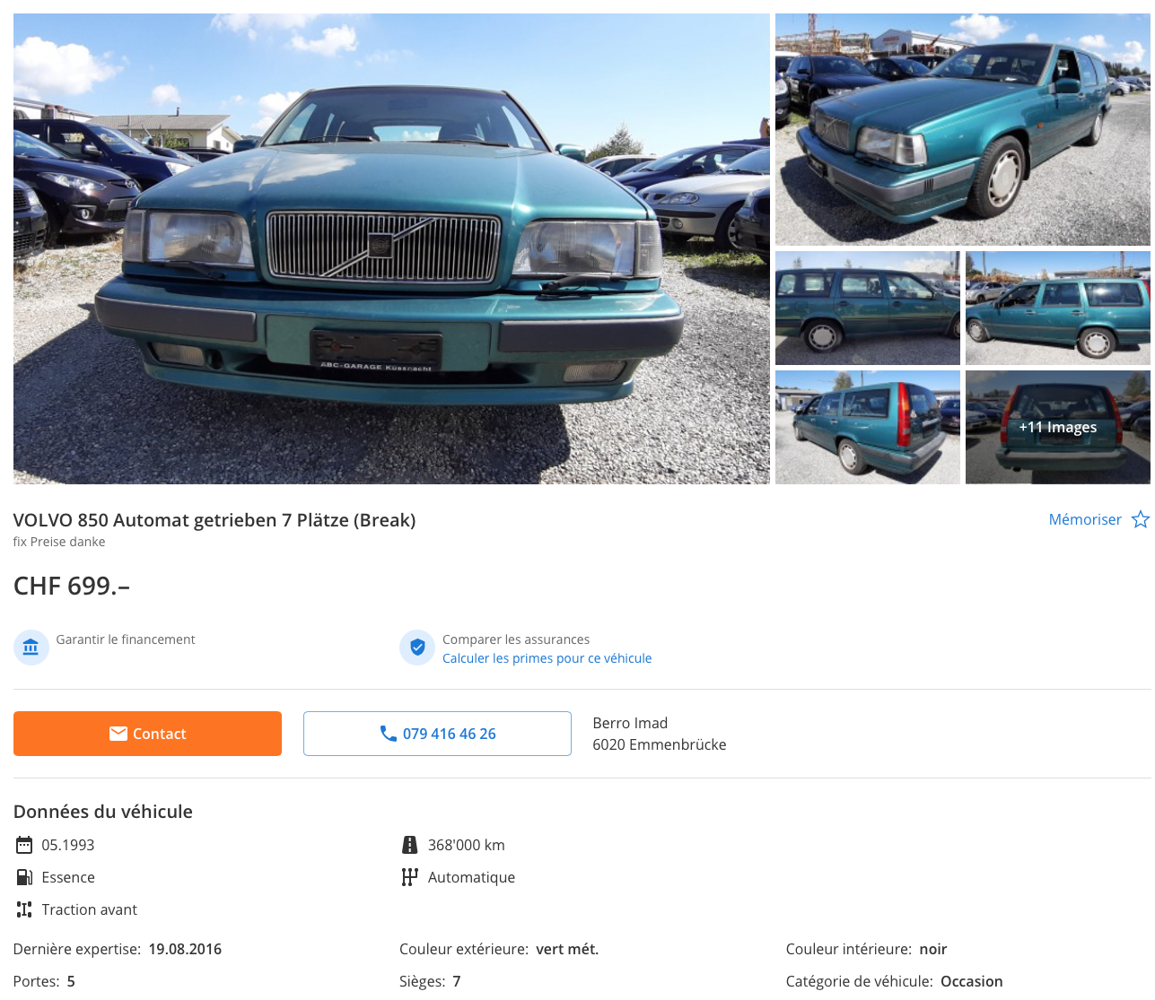Click the phone handset icon
The image size is (1155, 1000).
coord(389,734)
